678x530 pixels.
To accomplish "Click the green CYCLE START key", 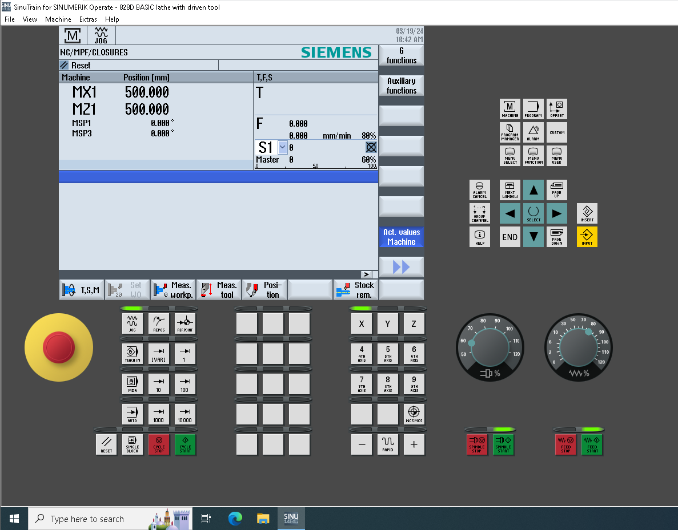I will [x=185, y=444].
